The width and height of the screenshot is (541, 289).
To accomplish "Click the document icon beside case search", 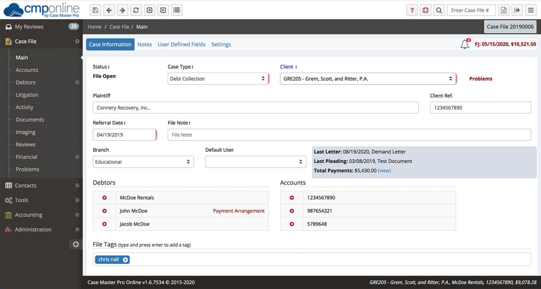I will click(503, 10).
